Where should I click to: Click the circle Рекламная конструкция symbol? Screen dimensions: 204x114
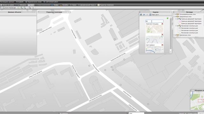pyautogui.click(x=180, y=28)
